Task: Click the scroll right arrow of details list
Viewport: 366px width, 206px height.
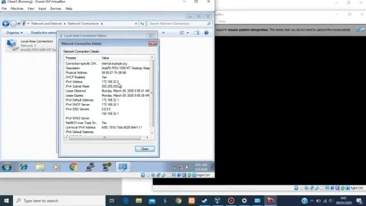Action: (148, 137)
